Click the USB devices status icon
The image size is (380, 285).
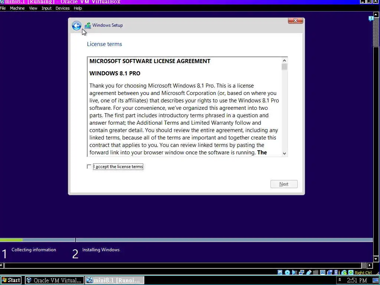pyautogui.click(x=309, y=272)
